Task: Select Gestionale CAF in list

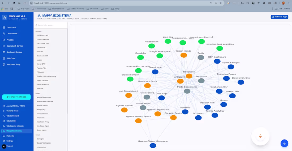Action: coord(42,56)
